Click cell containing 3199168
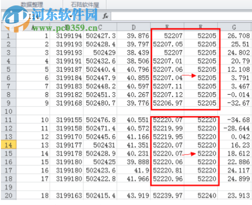 [x=67, y=103]
